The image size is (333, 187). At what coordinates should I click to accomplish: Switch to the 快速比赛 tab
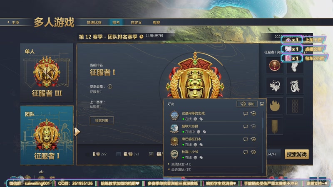(94, 22)
